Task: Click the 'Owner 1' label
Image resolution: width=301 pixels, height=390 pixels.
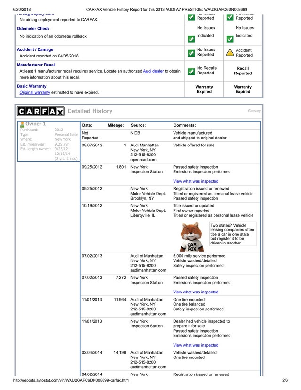Action: [36, 124]
